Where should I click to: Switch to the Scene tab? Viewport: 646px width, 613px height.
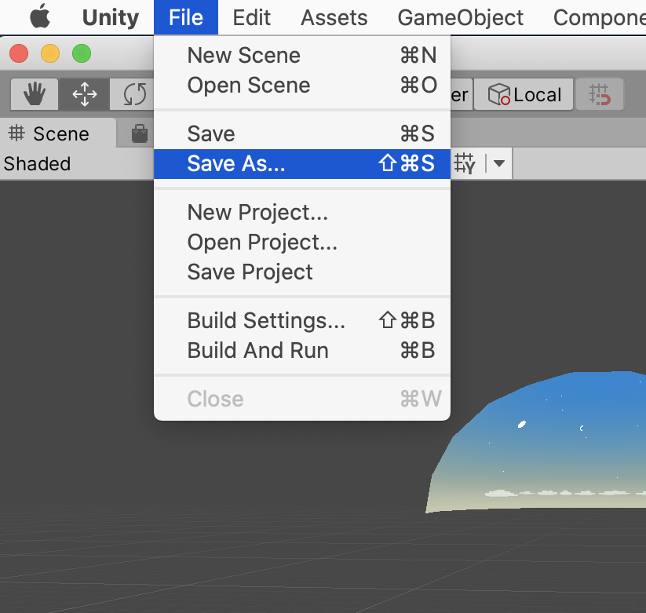click(58, 133)
